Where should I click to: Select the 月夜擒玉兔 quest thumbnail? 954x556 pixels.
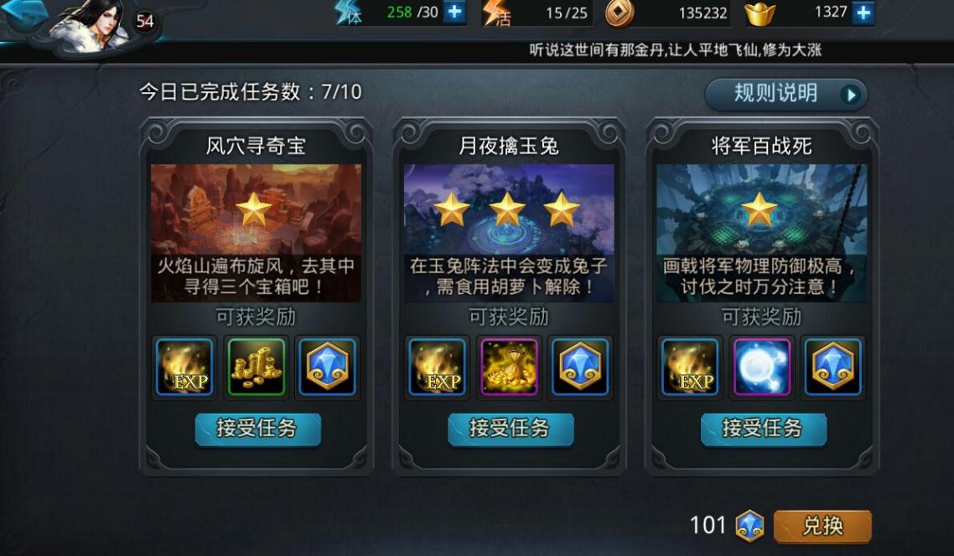[509, 233]
